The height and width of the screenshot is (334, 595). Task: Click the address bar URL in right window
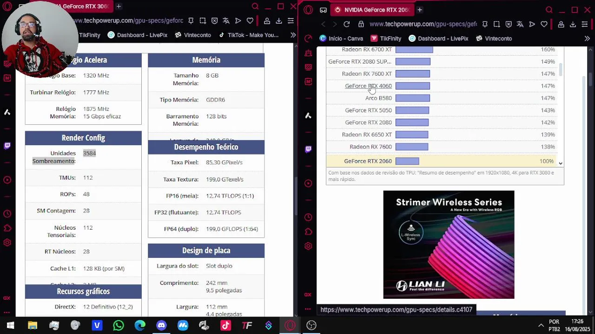point(423,24)
